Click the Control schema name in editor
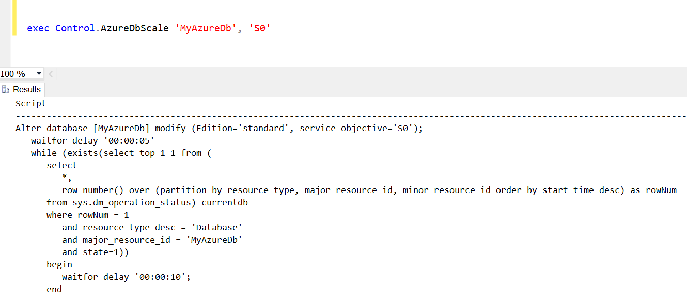 coord(75,28)
